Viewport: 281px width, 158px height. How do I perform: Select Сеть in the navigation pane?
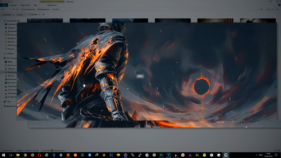click(x=7, y=101)
